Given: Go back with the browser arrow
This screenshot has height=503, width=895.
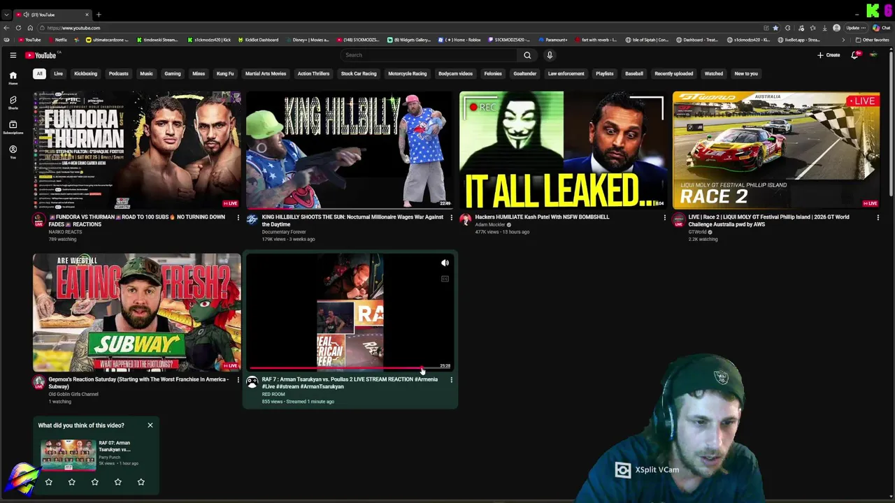Looking at the screenshot, I should click(x=7, y=28).
